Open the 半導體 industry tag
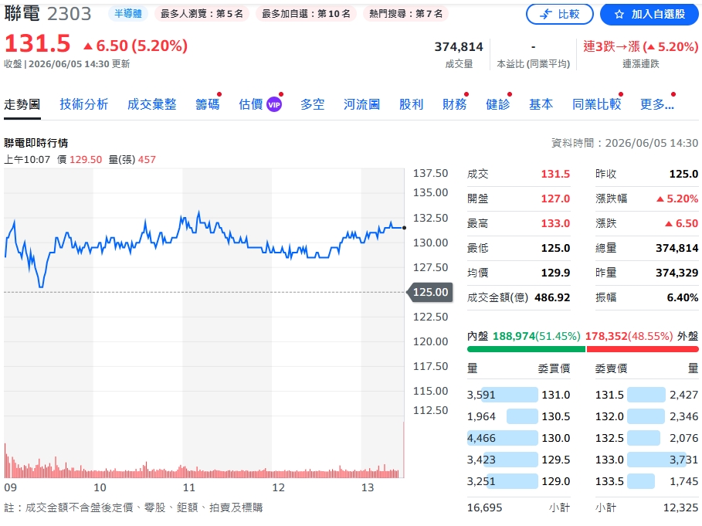The width and height of the screenshot is (702, 526). [x=128, y=14]
